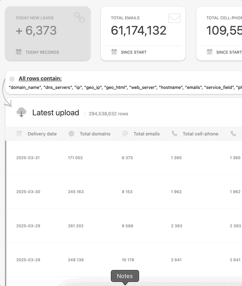Sort by Total domains column header
242x286 pixels.
coord(95,134)
